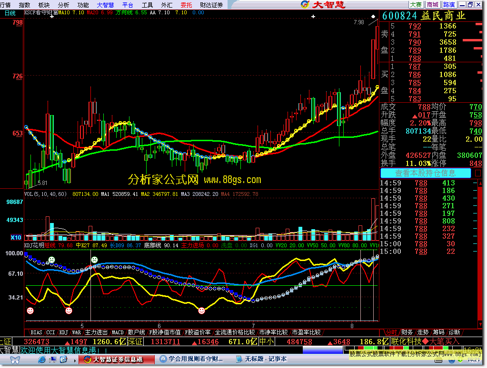Click the trade row with volume 808
Screen dimensions: 487x368
(x=428, y=221)
